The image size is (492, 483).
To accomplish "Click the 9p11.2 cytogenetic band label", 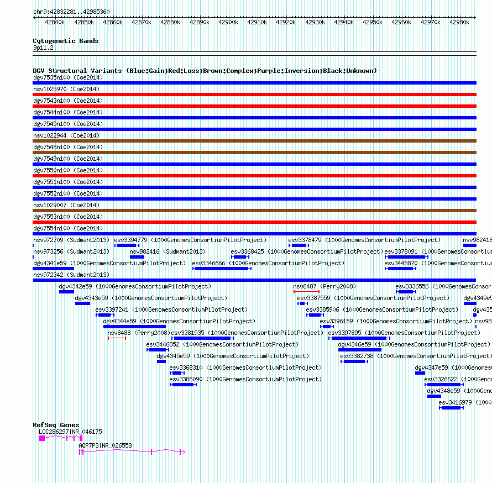I will [x=43, y=48].
